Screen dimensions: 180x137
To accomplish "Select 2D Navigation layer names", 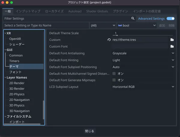I will [x=19, y=100].
